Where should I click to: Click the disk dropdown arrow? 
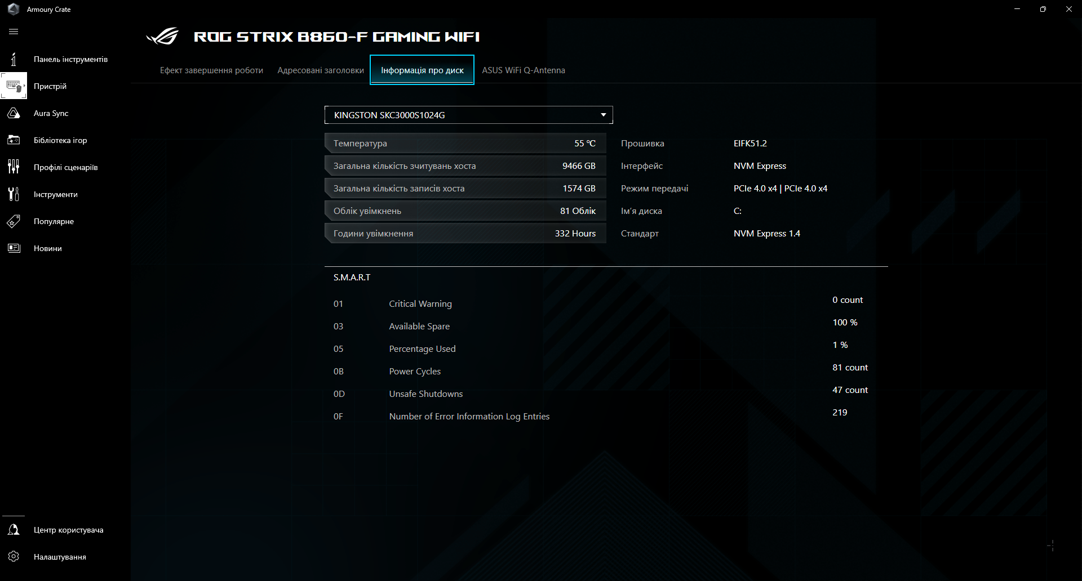[x=604, y=115]
